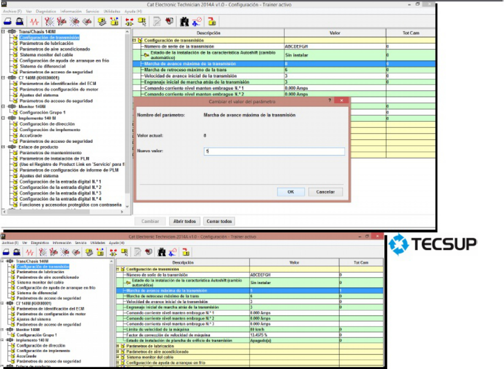Click the Print icon in bottom window toolbar

pyautogui.click(x=6, y=253)
